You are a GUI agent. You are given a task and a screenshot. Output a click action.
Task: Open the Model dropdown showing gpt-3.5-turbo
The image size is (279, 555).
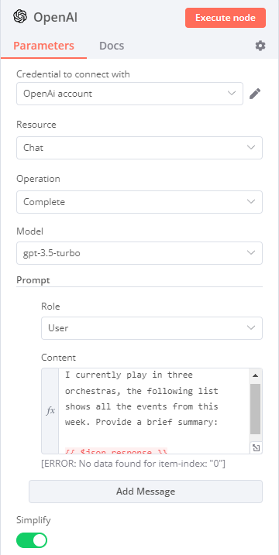click(x=139, y=253)
